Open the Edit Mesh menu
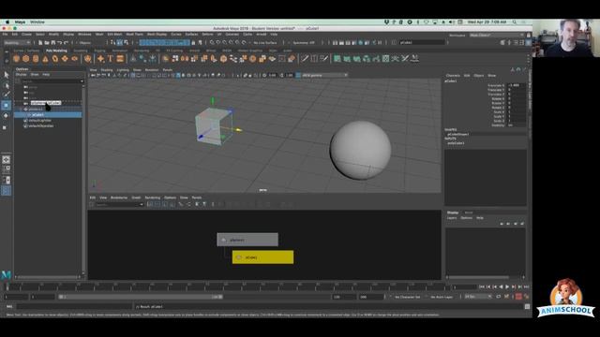Image resolution: width=600 pixels, height=337 pixels. tap(114, 35)
